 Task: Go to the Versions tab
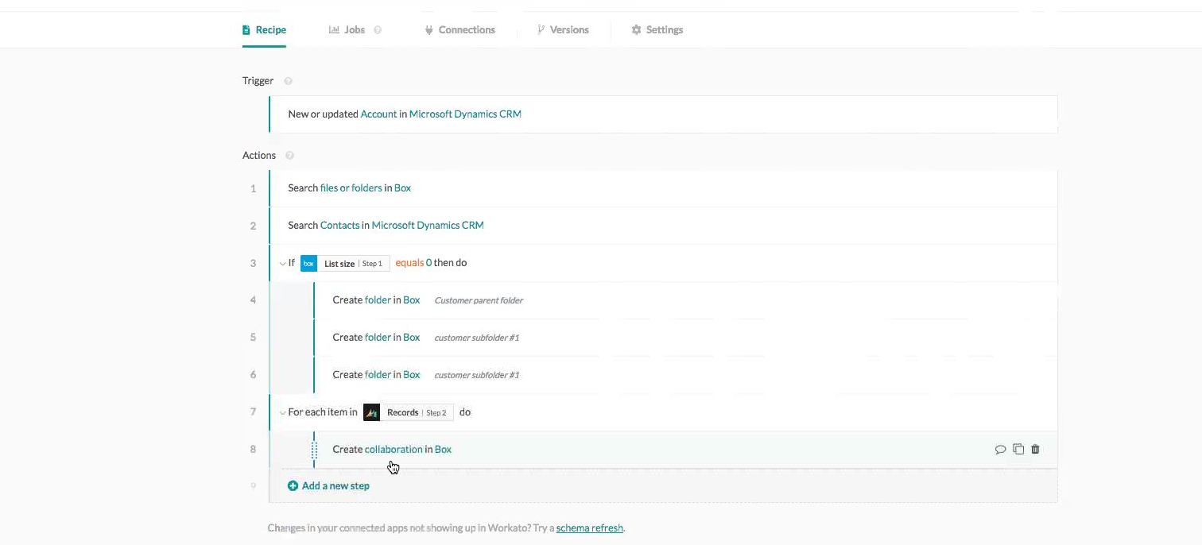click(x=563, y=29)
